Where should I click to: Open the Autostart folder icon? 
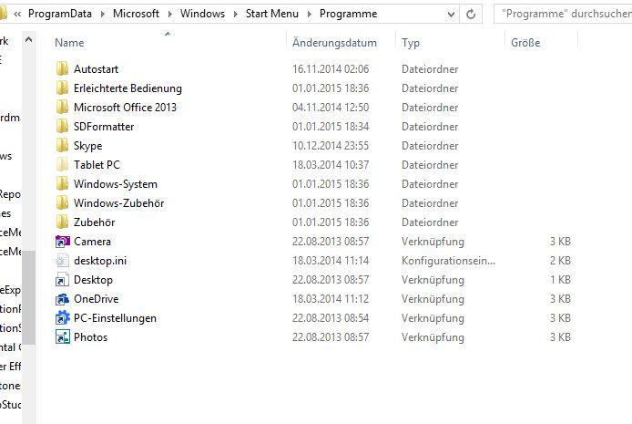[x=62, y=69]
